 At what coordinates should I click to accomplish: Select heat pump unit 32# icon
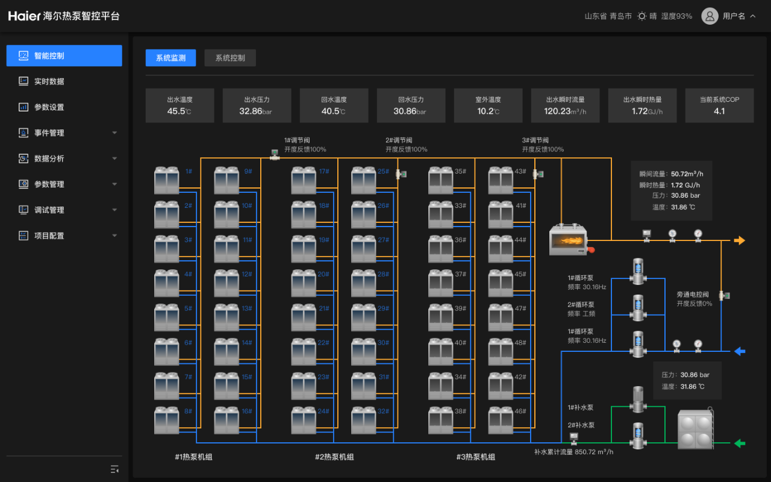364,420
